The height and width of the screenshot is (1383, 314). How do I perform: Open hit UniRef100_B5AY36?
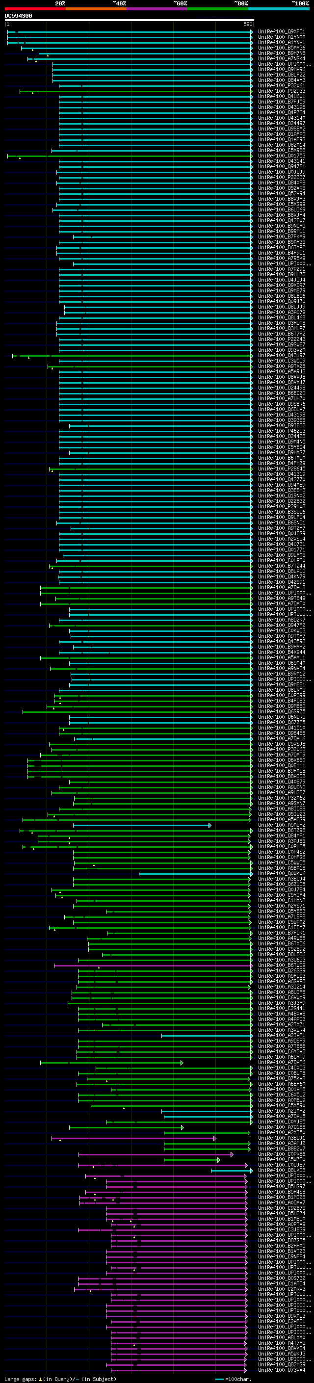282,48
